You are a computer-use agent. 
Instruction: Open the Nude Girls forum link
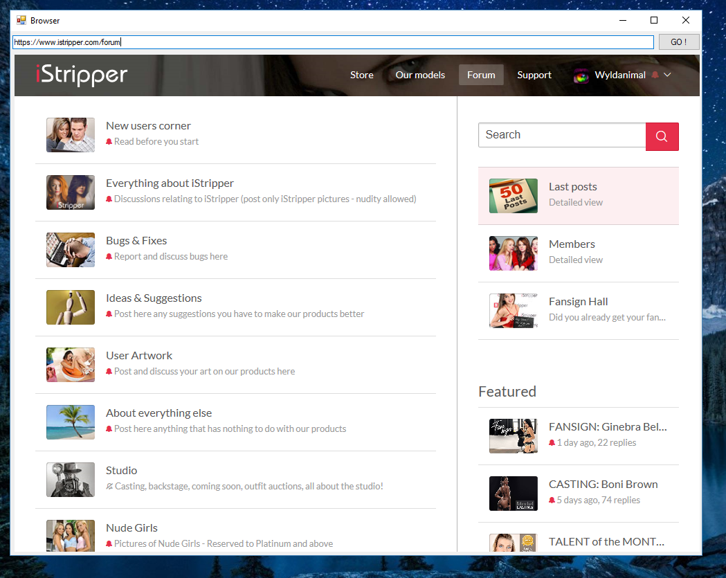[131, 527]
